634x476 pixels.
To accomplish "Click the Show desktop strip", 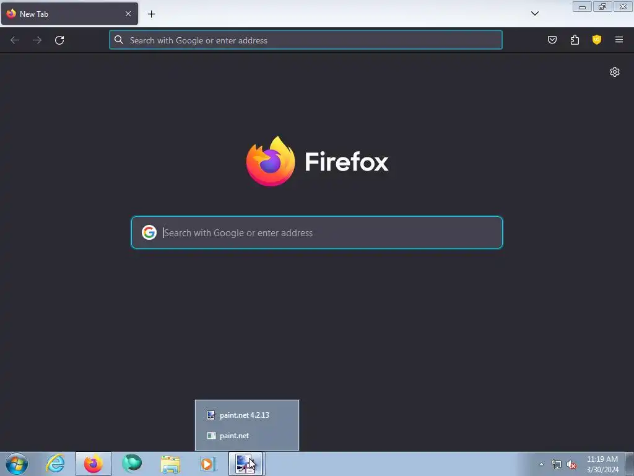I will 629,464.
